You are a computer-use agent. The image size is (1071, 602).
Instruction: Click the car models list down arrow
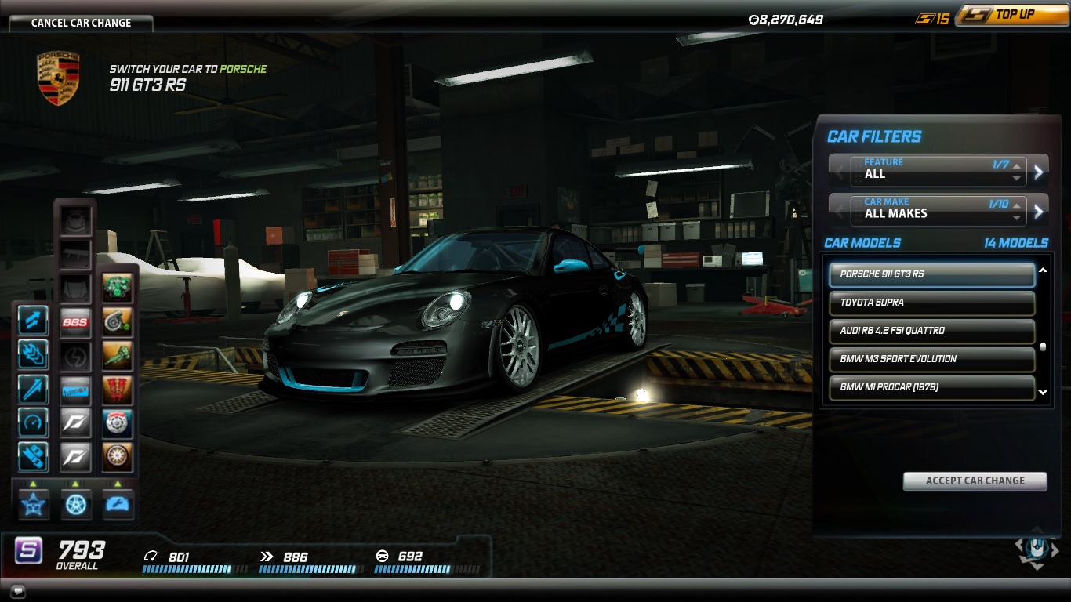click(1043, 392)
